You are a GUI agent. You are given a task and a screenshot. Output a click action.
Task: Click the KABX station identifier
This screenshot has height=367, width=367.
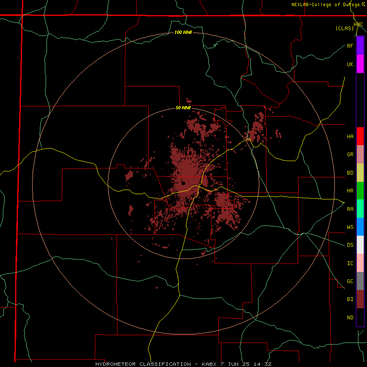coord(209,364)
